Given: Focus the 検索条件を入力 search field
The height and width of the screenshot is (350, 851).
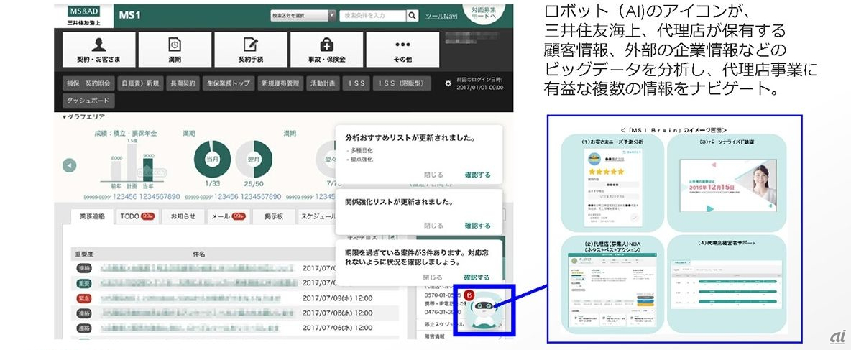Looking at the screenshot, I should (x=373, y=16).
